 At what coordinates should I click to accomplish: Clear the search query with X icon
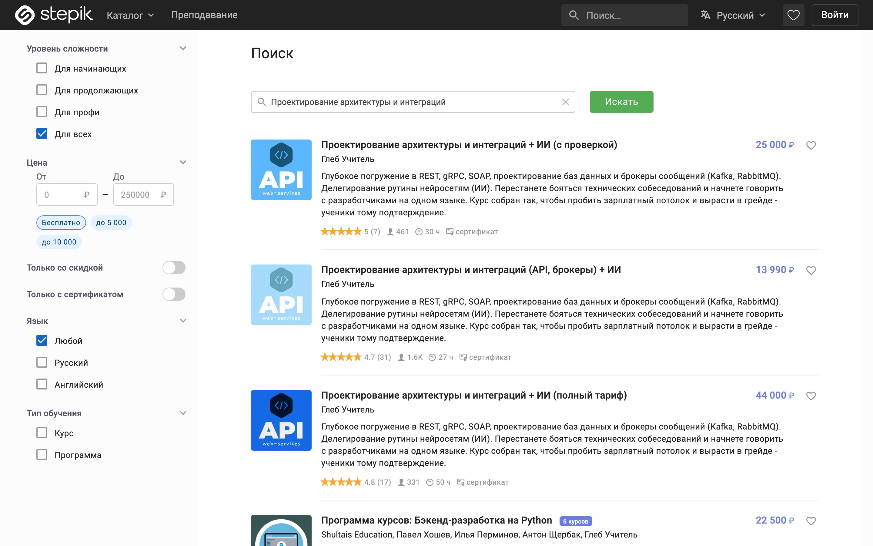565,102
